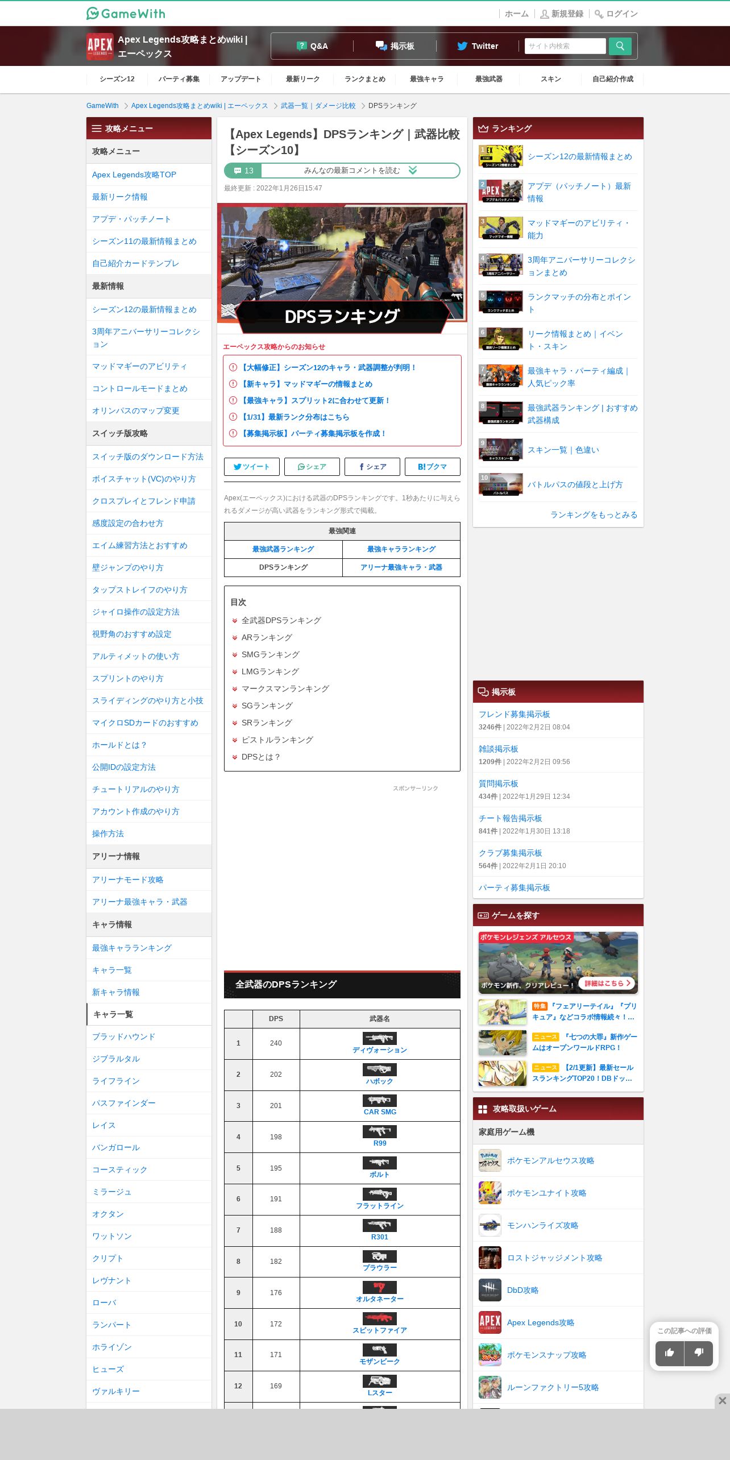Viewport: 730px width, 1460px height.
Task: Jump to マークスマンランキング in contents
Action: (x=285, y=688)
